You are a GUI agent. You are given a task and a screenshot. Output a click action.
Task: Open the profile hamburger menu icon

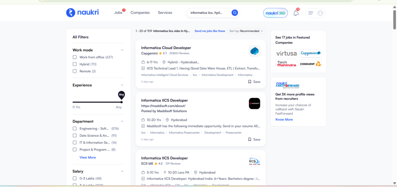coord(311,13)
